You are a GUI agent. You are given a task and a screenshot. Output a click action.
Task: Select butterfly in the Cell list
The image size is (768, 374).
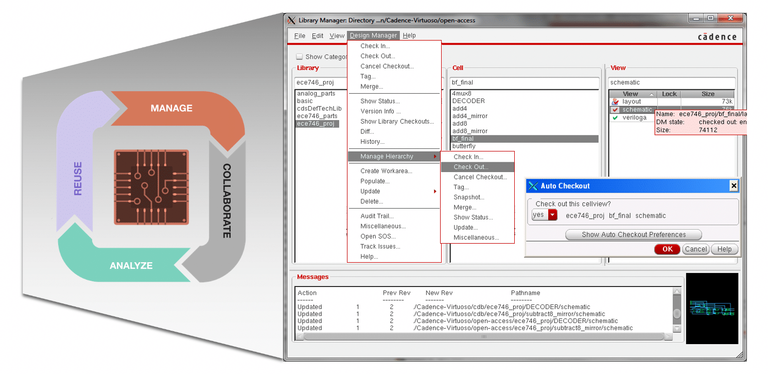(464, 146)
